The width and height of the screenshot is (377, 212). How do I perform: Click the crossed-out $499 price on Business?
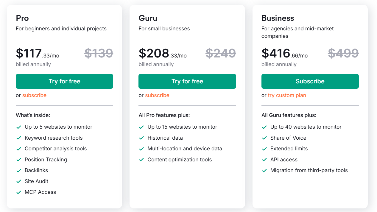click(343, 53)
